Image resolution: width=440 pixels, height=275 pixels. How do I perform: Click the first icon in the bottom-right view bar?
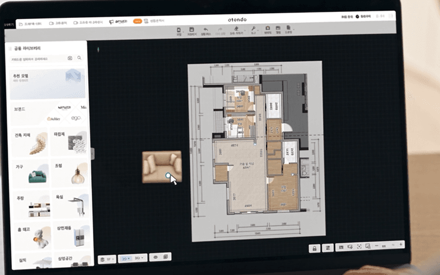click(341, 247)
